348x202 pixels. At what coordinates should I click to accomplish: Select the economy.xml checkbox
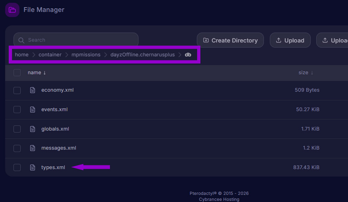pos(17,90)
